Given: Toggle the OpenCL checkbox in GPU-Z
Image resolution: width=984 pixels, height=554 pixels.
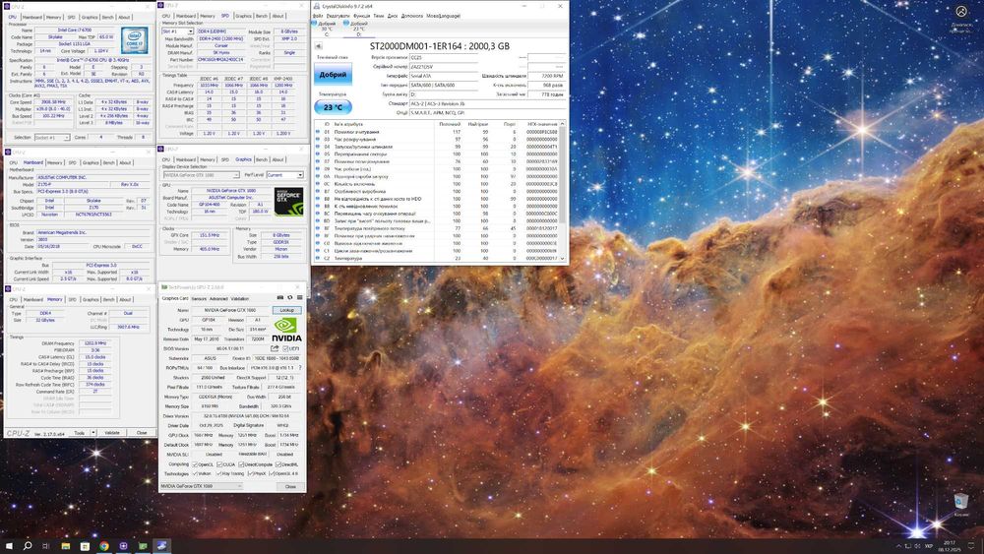Looking at the screenshot, I should (x=195, y=464).
